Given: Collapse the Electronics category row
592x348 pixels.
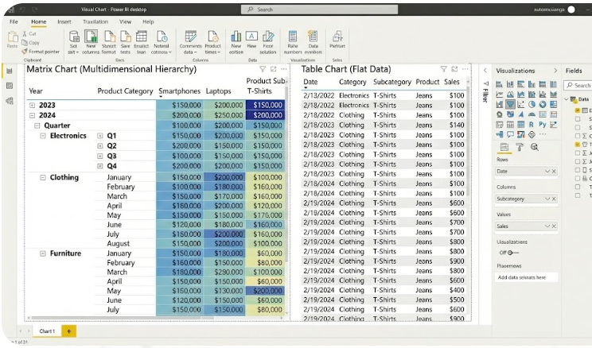Looking at the screenshot, I should [43, 136].
